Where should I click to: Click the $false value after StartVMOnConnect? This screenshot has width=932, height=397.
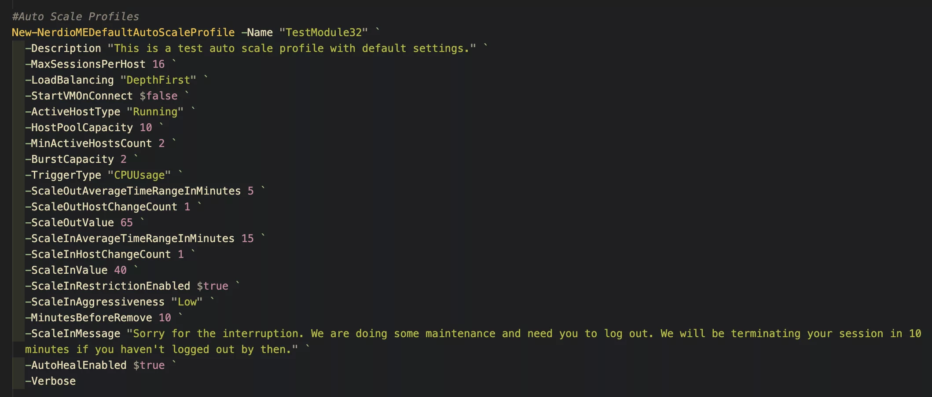pyautogui.click(x=158, y=96)
